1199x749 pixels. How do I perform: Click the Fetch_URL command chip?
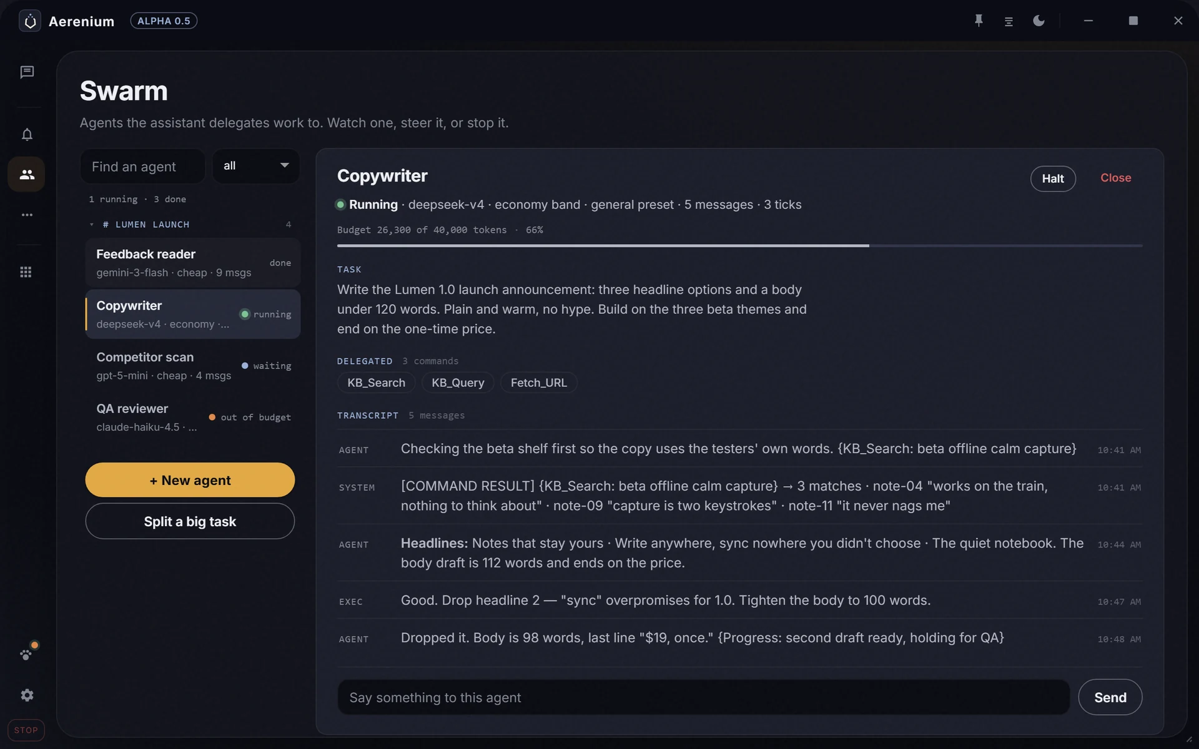(539, 383)
